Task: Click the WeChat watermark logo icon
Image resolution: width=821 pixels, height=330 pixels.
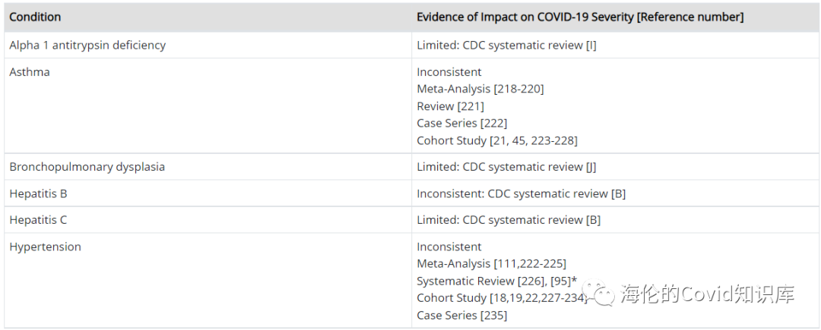Action: pos(601,294)
